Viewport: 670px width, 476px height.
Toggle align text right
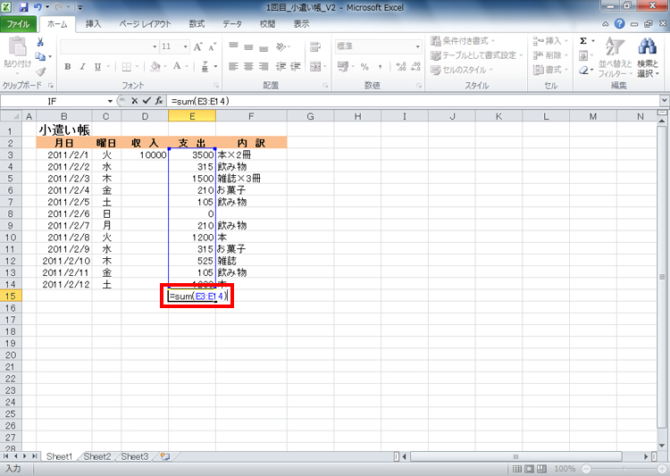pyautogui.click(x=264, y=67)
